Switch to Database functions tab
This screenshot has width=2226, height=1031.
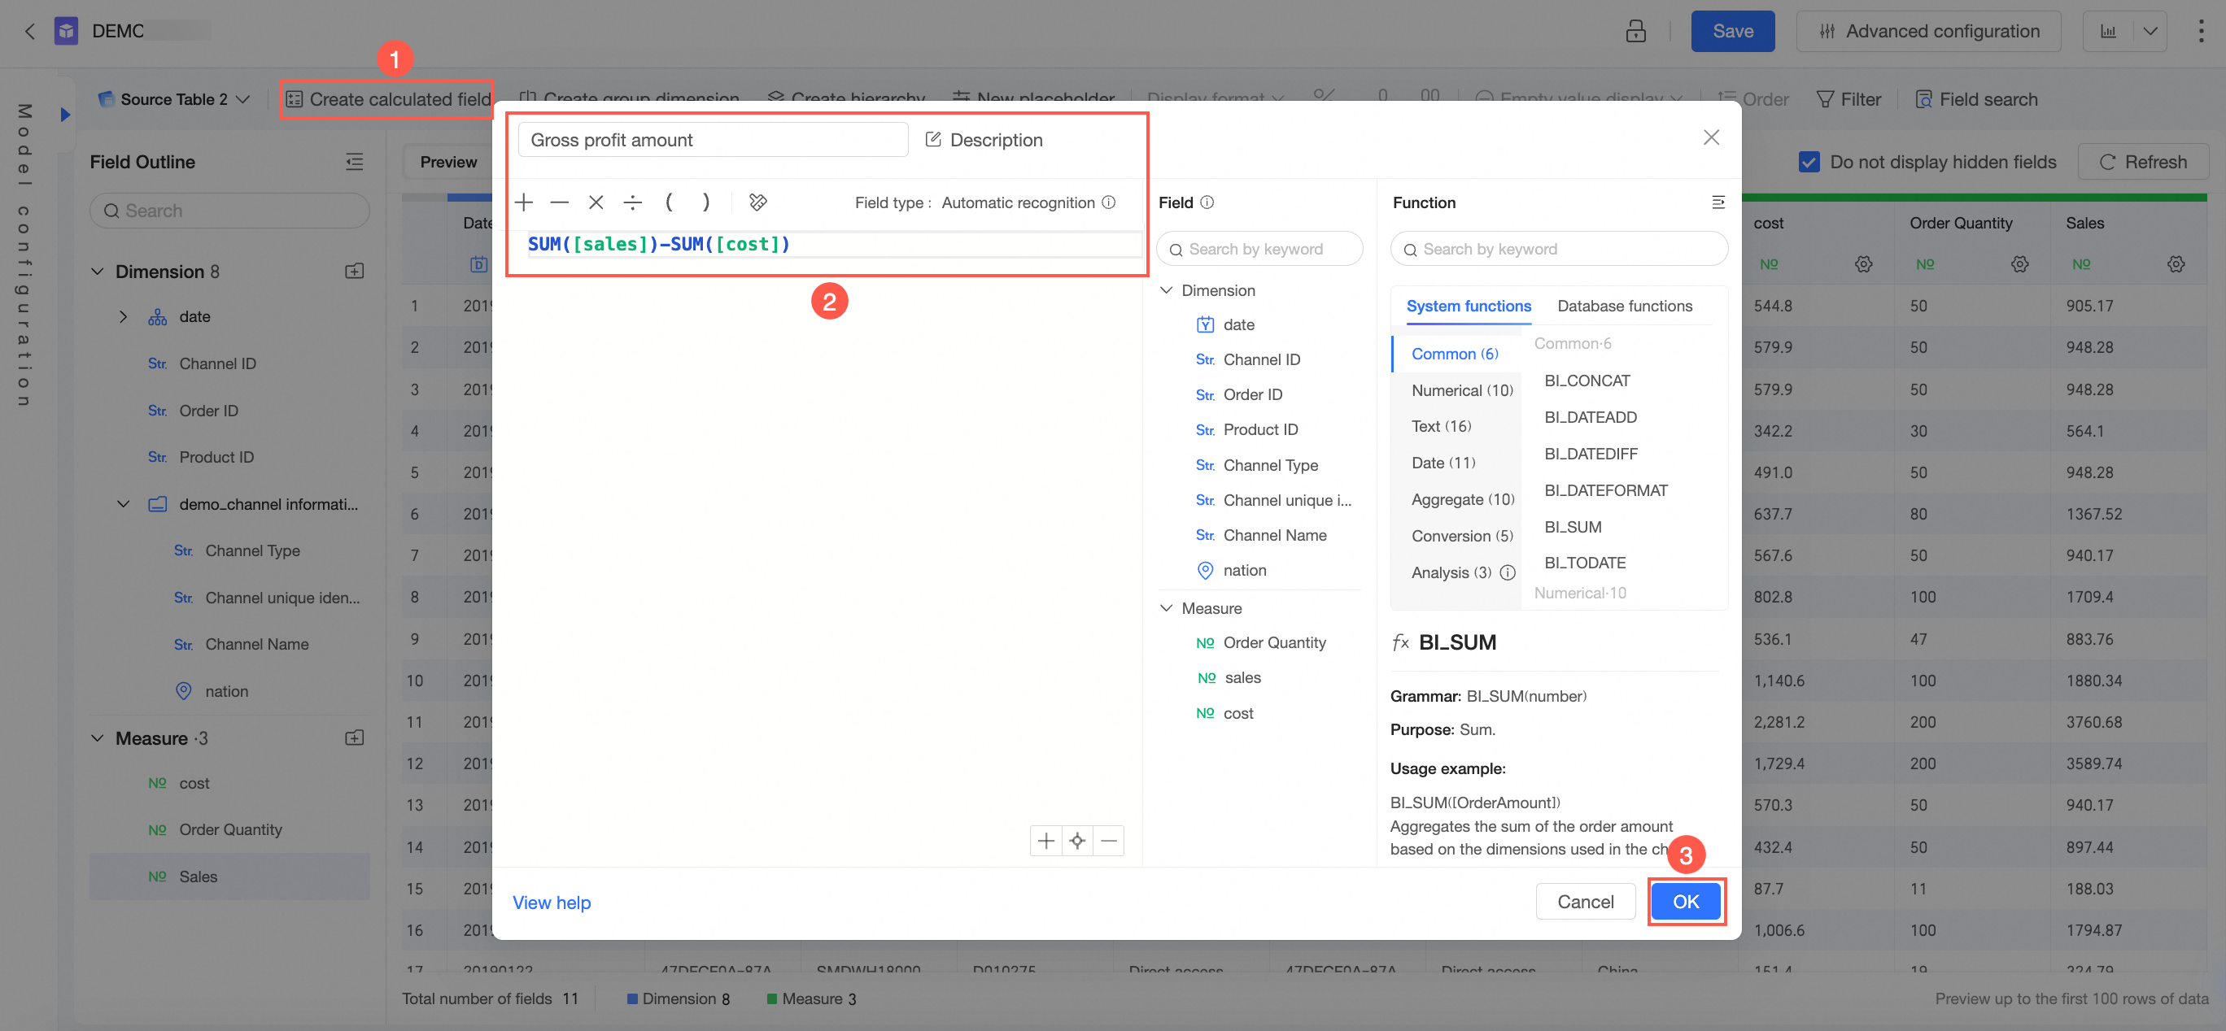click(1624, 306)
